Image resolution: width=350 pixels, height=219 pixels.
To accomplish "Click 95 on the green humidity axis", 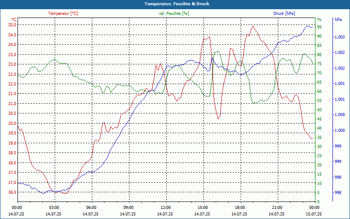I will pos(319,27).
